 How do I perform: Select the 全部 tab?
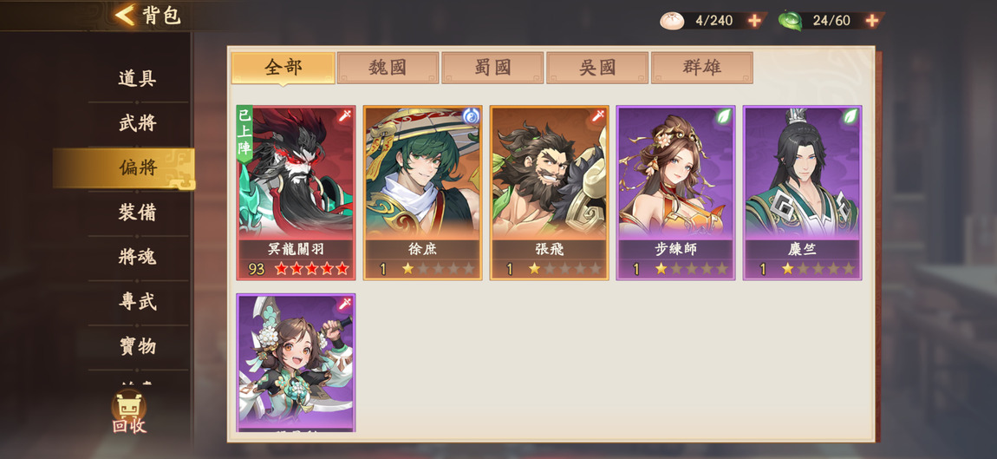coord(283,68)
